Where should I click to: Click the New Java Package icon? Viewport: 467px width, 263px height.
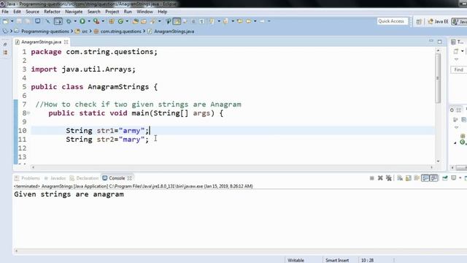click(112, 21)
